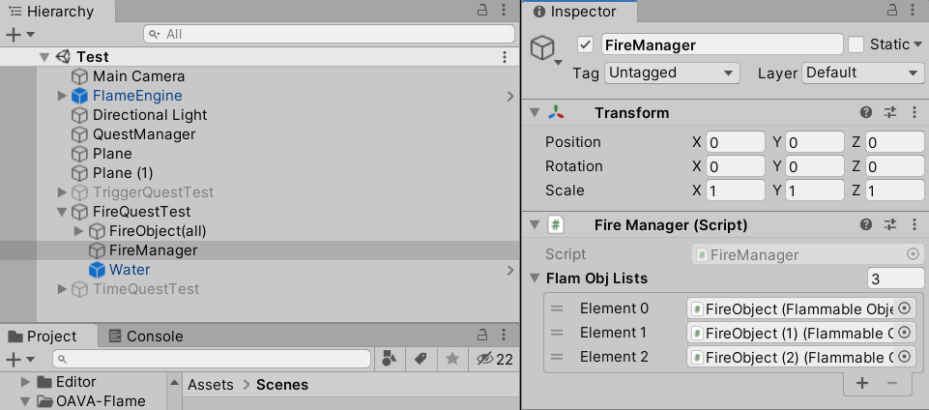The height and width of the screenshot is (410, 929).
Task: Lock the Inspector panel
Action: coord(889,11)
